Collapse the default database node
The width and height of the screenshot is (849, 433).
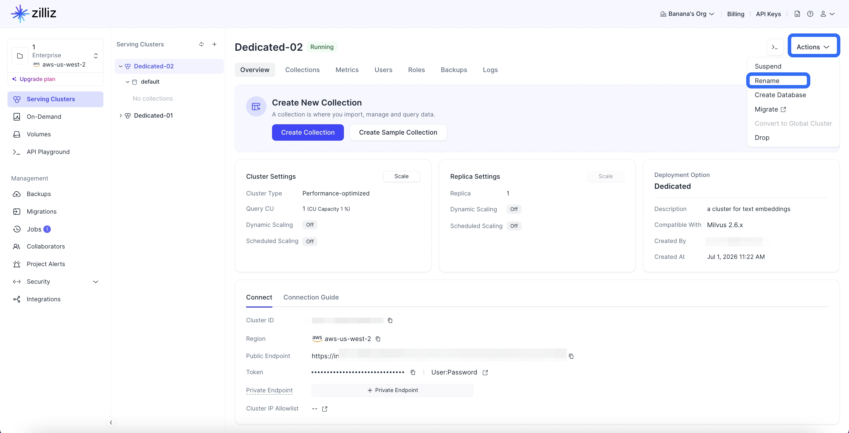[128, 82]
